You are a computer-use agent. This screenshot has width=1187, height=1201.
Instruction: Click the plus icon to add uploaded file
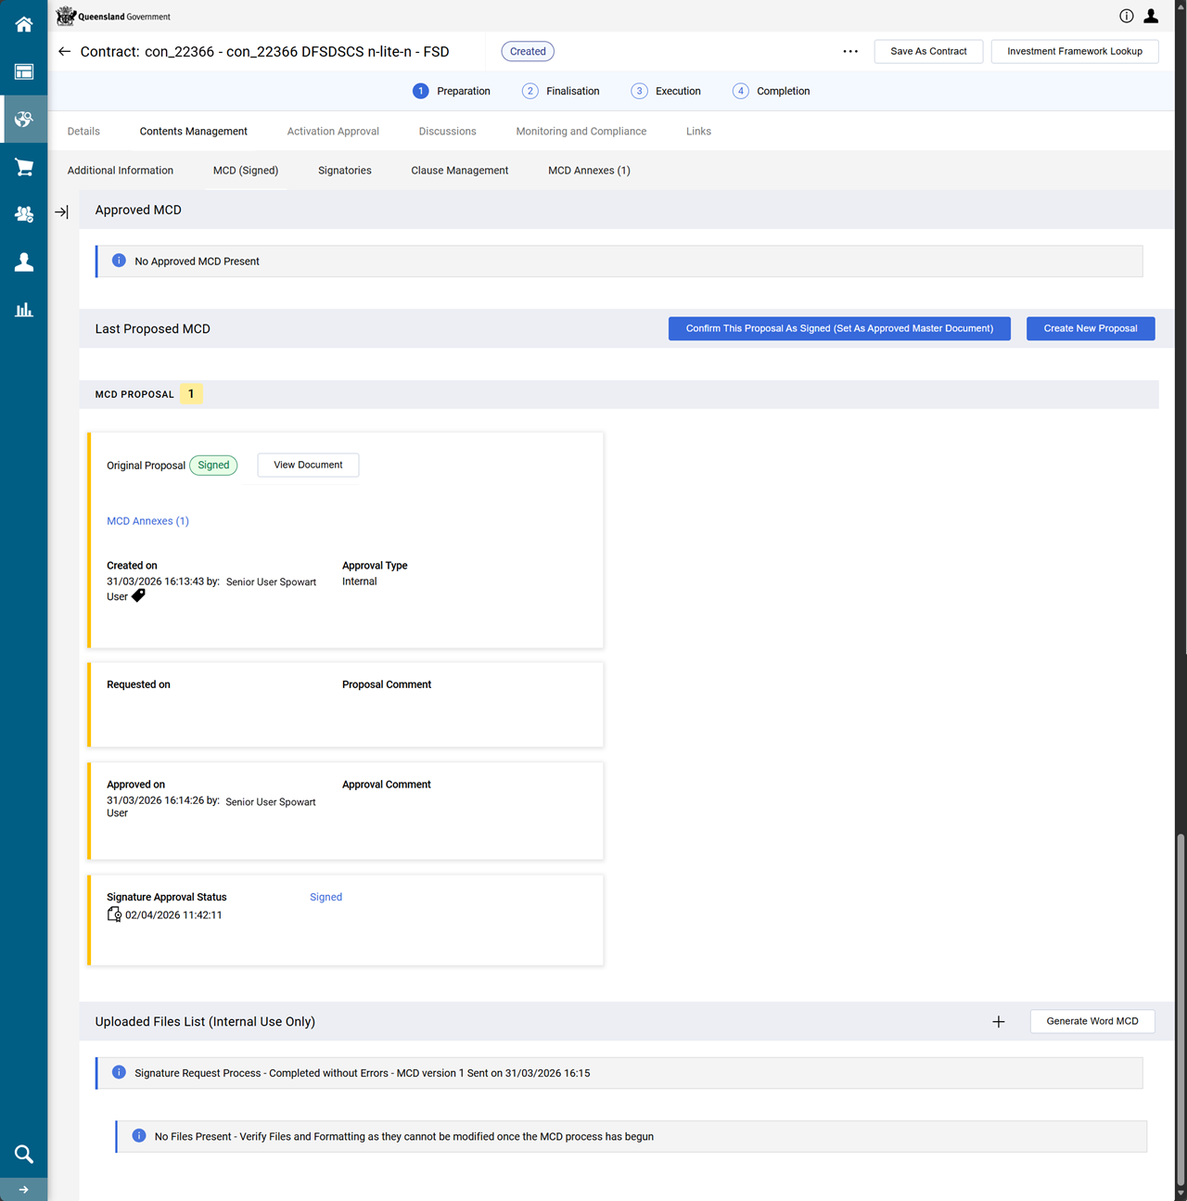pyautogui.click(x=999, y=1022)
